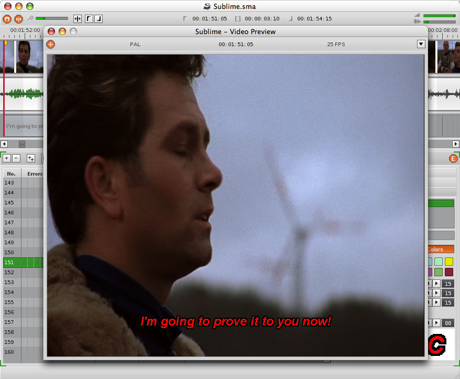Click the orange center-playhead button
The image size is (460, 379).
pos(18,19)
